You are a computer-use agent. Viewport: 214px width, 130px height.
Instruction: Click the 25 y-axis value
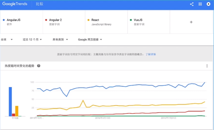coord(33,108)
